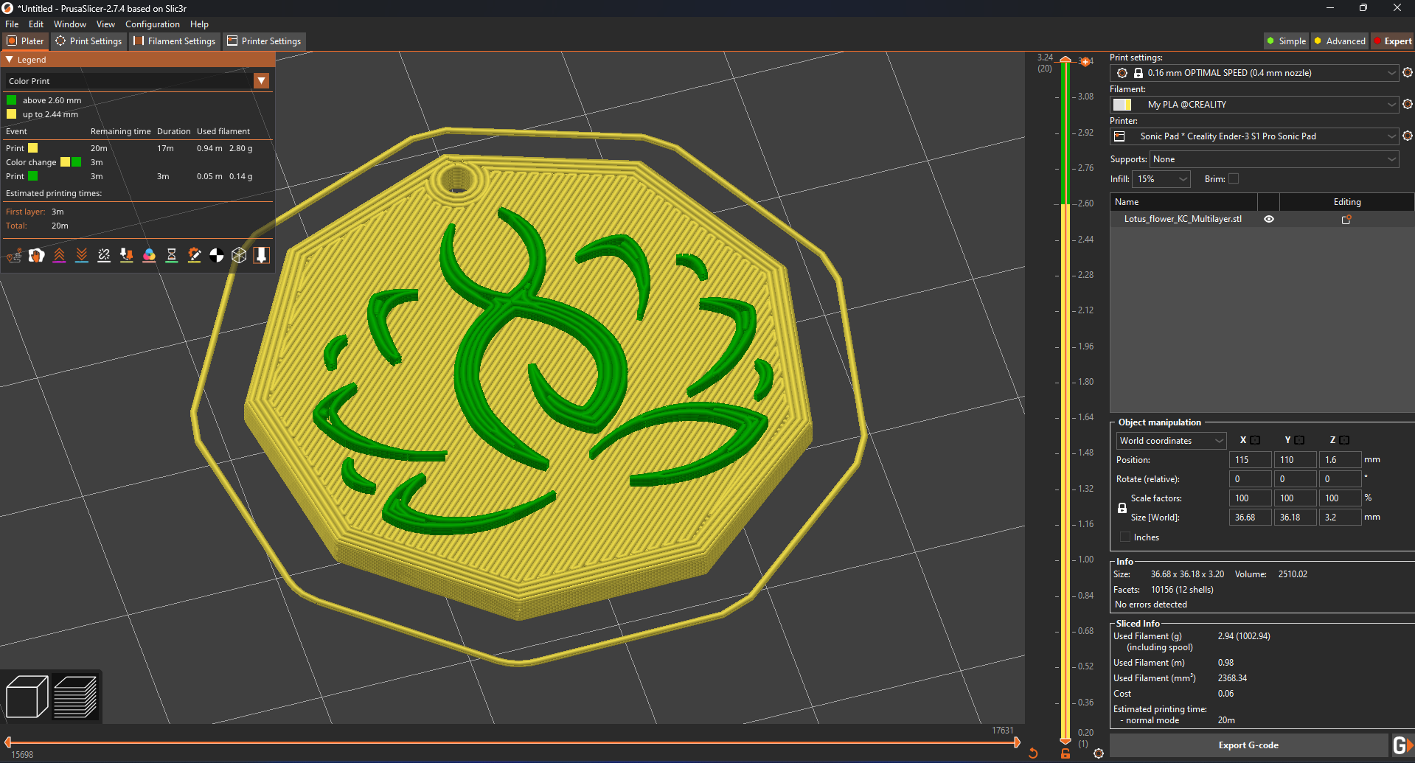
Task: Toggle tool marker visibility icon
Action: (262, 255)
